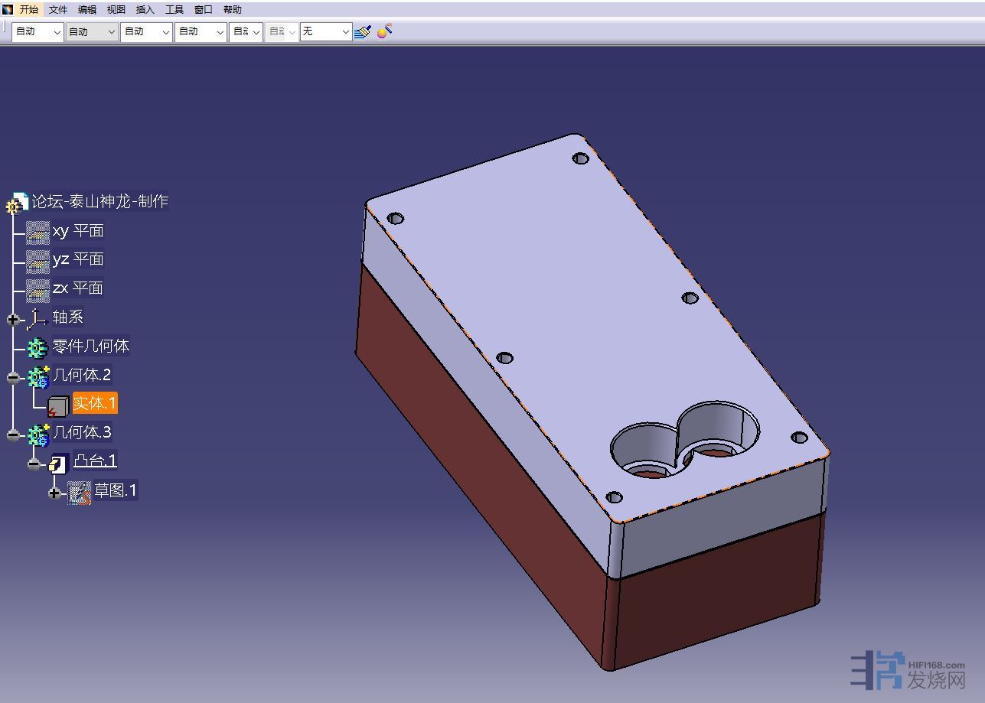Select the 轴系 axis system icon
985x703 pixels.
[38, 318]
